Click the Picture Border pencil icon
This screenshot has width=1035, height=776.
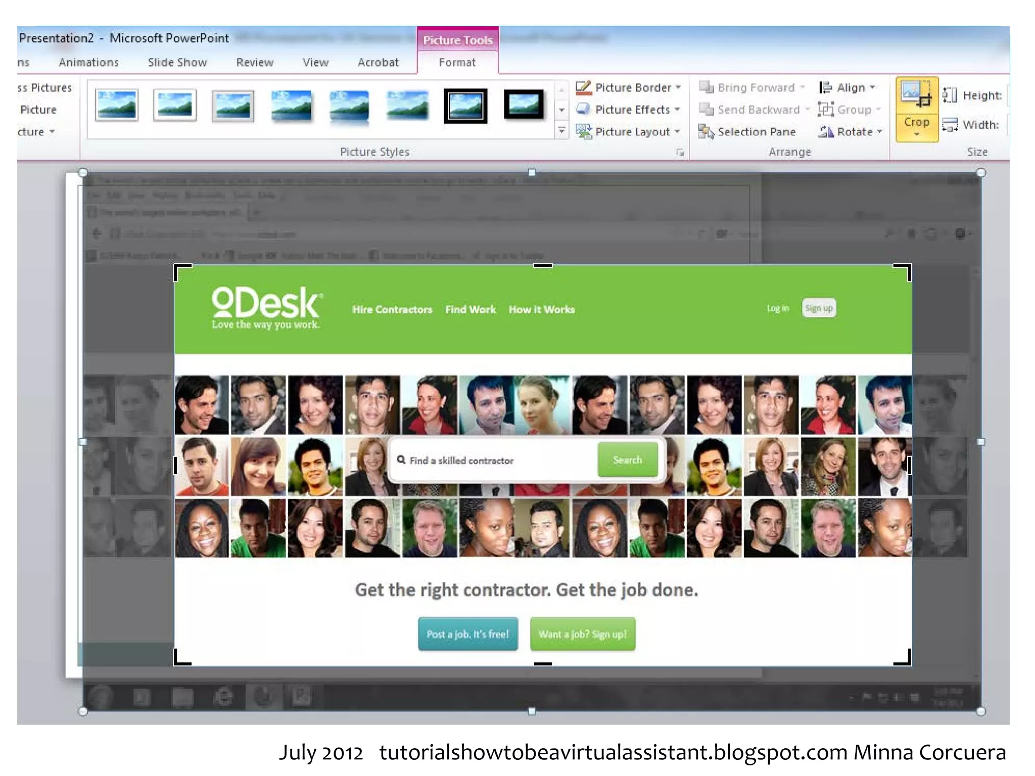tap(583, 88)
